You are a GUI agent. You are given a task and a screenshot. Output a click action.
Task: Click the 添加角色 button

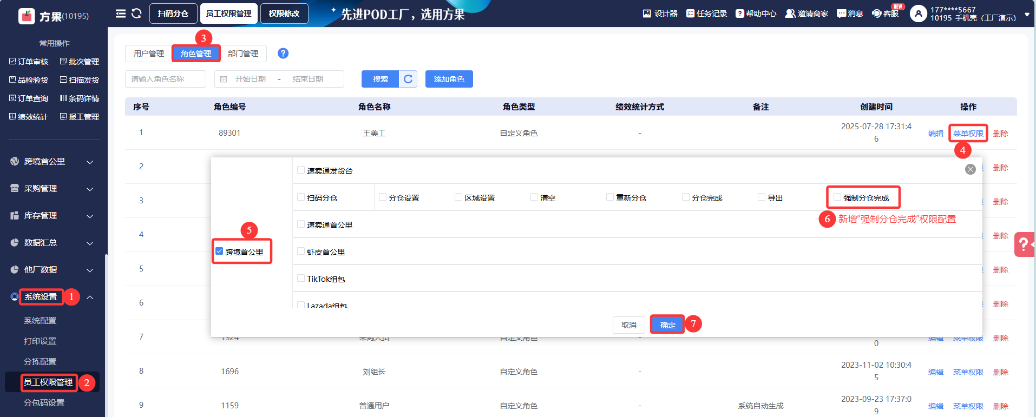pyautogui.click(x=449, y=79)
